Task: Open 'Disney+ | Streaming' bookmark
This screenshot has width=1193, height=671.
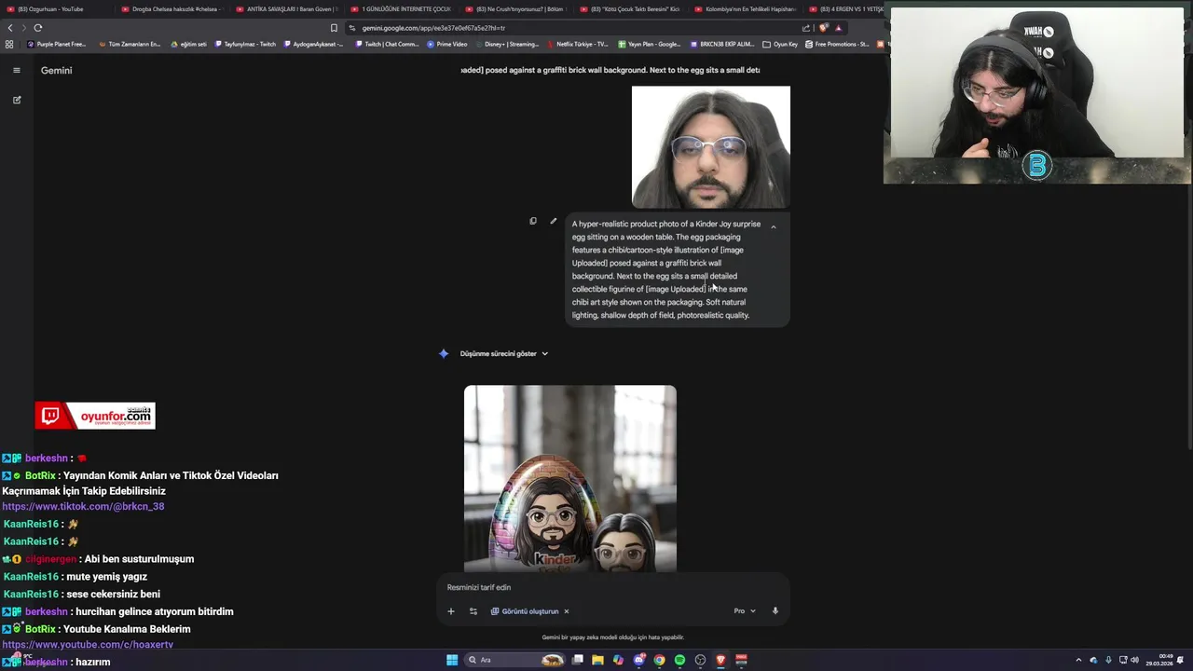Action: click(x=506, y=44)
